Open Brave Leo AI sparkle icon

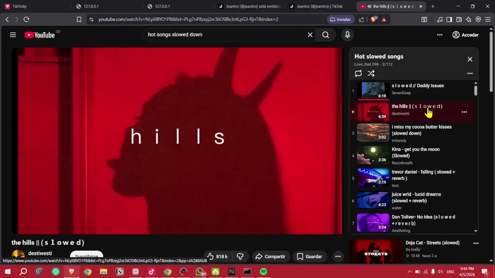pos(468,19)
